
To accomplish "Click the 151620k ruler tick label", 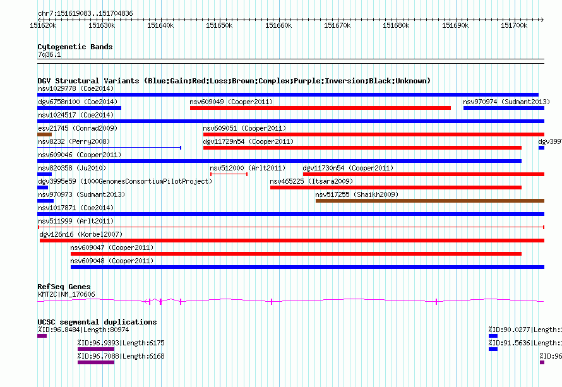I will [43, 25].
